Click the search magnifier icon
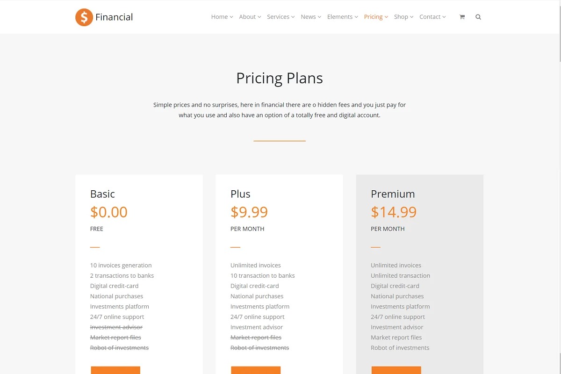This screenshot has height=374, width=561. click(478, 17)
